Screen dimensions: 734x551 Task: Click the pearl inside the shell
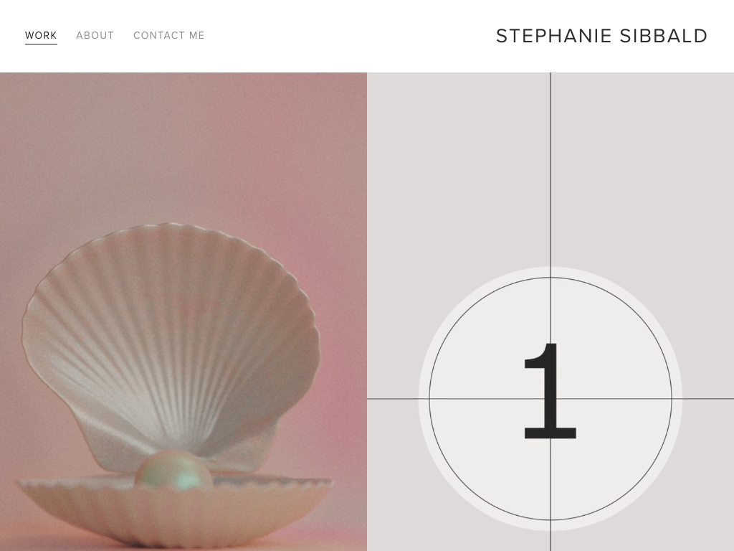tap(174, 470)
